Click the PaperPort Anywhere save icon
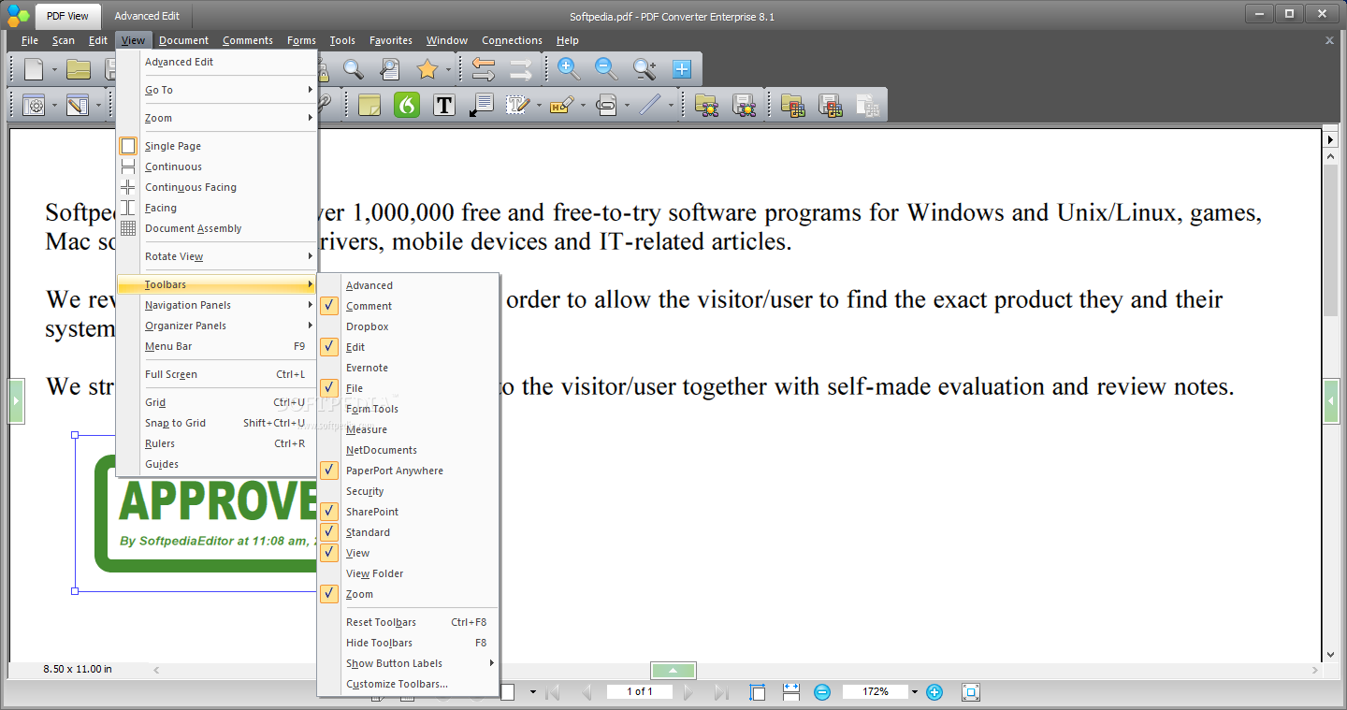Viewport: 1347px width, 710px height. tap(830, 105)
